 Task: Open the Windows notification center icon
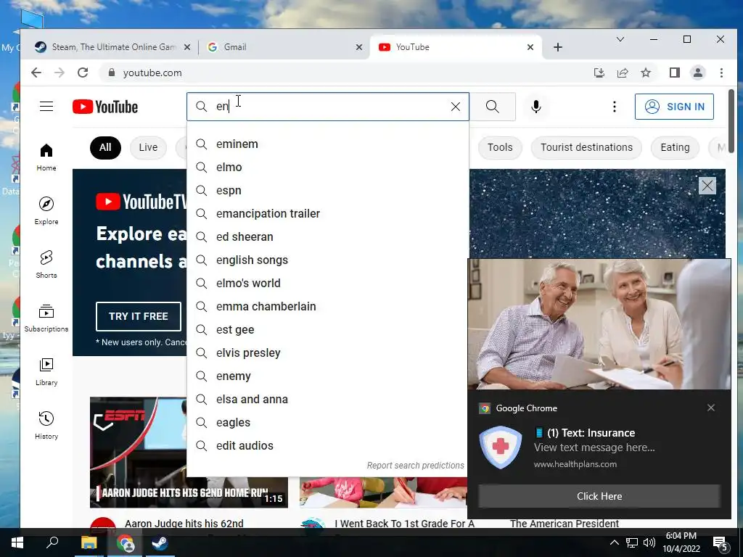pyautogui.click(x=721, y=544)
